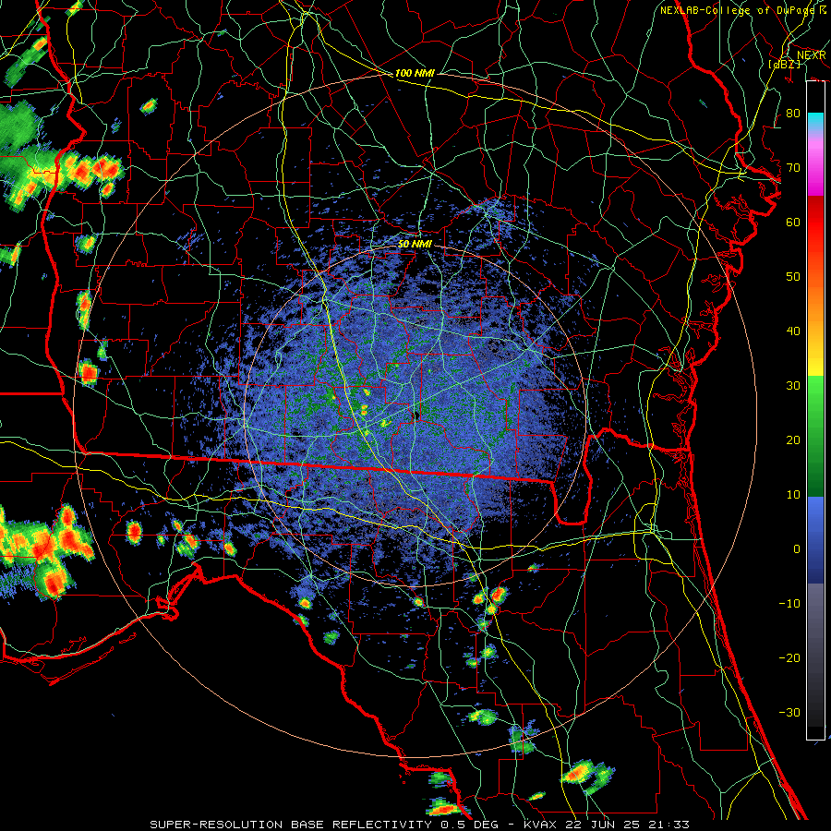831x831 pixels.
Task: Click the -30 value on the dBZ scale
Action: (x=789, y=713)
